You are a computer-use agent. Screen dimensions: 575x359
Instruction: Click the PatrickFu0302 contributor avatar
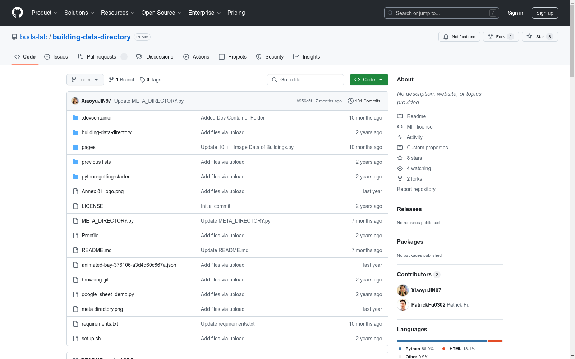pos(403,305)
